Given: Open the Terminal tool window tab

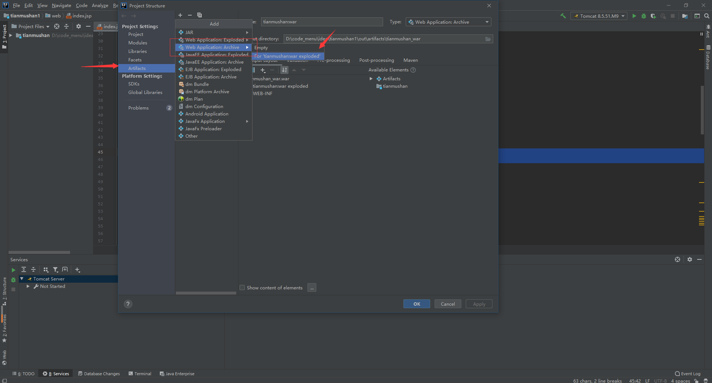Looking at the screenshot, I should tap(140, 374).
